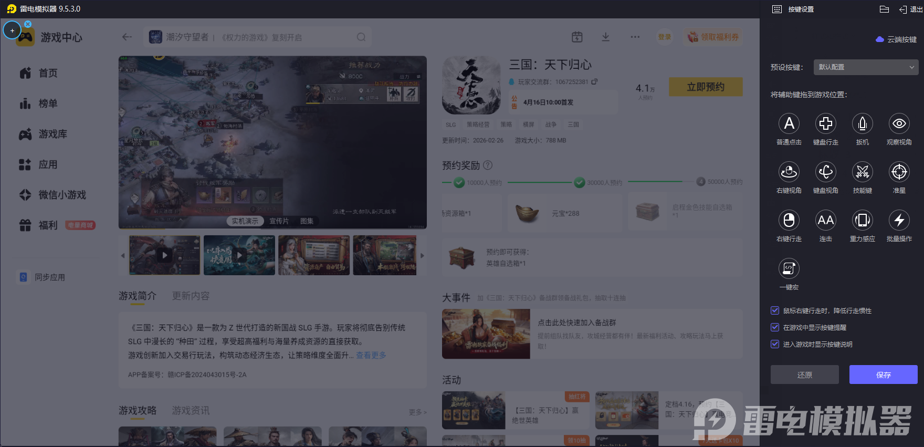924x447 pixels.
Task: Open the downloads icon in game center
Action: (605, 37)
